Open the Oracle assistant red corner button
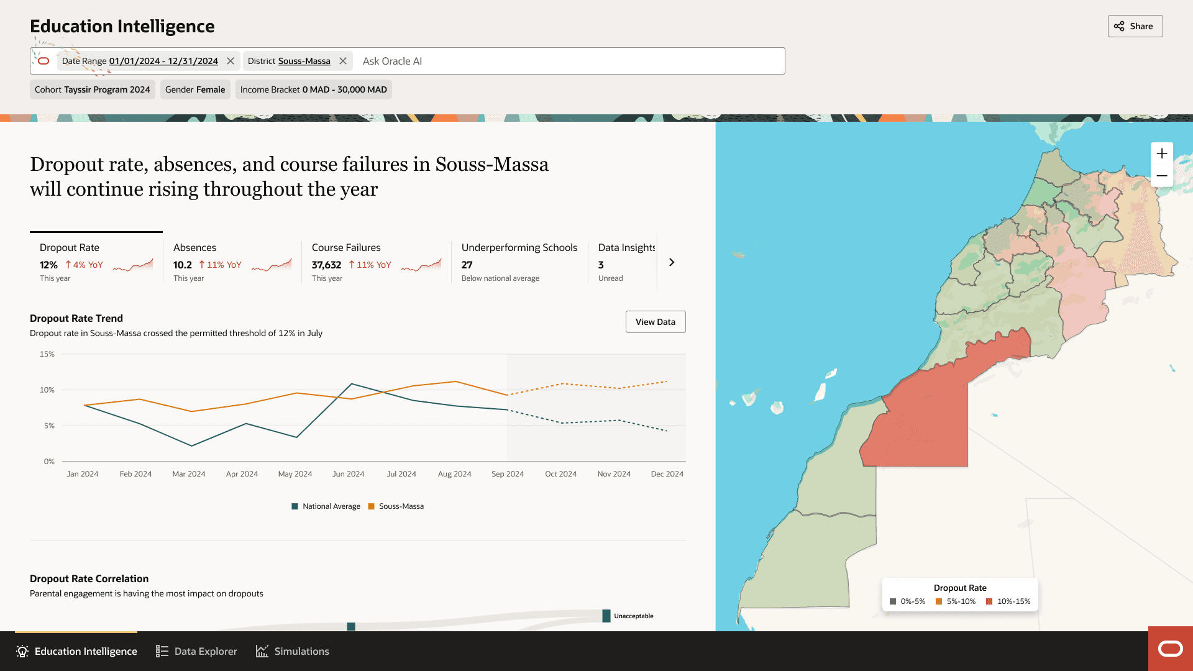The image size is (1193, 671). [x=1170, y=649]
